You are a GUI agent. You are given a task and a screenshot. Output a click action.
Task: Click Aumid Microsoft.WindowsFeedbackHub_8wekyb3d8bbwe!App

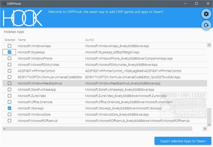point(123,83)
